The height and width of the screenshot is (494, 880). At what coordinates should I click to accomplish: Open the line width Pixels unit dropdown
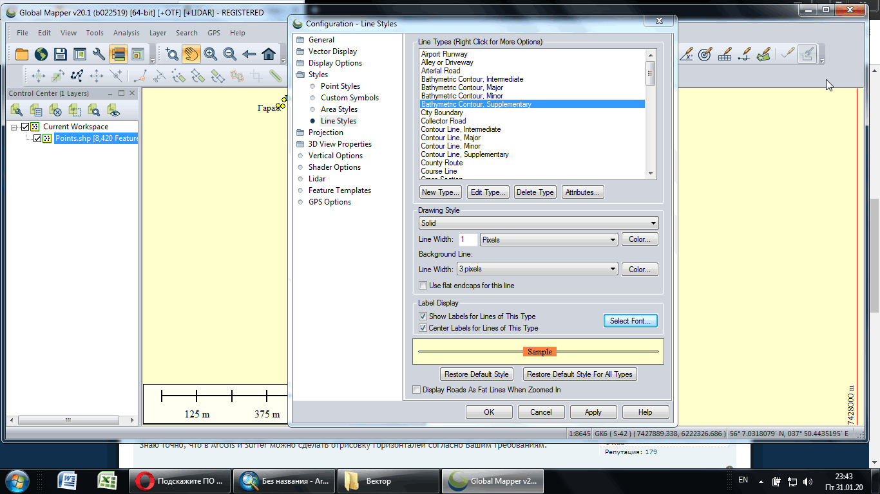550,240
